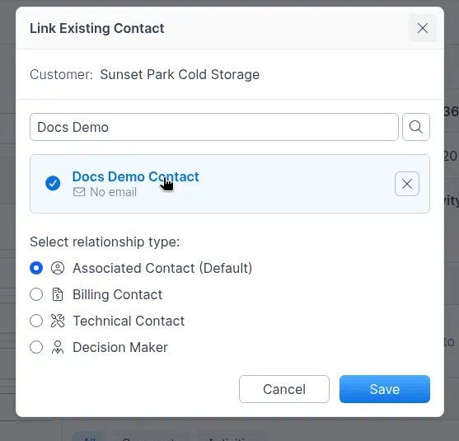Choose the Technical Contact radio button
Viewport: 459px width, 441px height.
[36, 321]
